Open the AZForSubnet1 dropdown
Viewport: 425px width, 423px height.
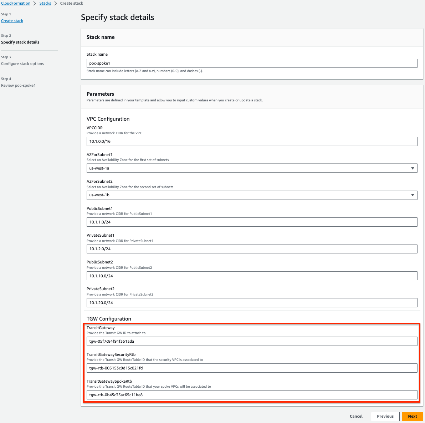point(252,168)
